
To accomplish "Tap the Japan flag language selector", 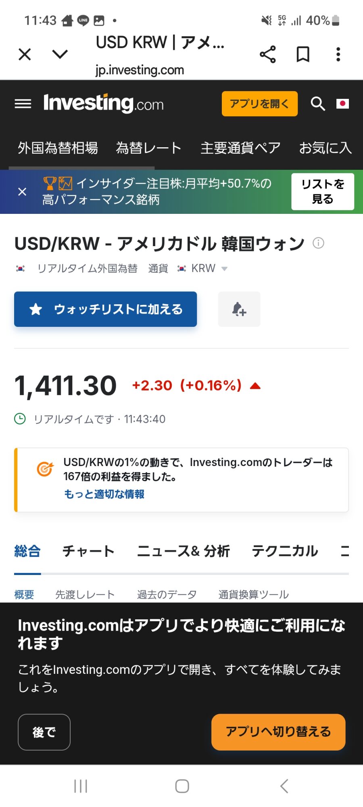I will coord(342,104).
